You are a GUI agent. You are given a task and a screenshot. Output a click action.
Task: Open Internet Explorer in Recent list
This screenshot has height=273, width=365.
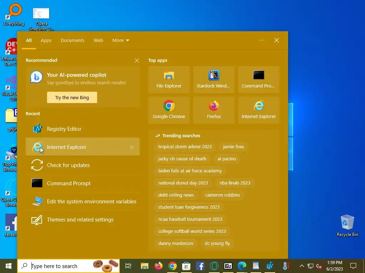[83, 147]
